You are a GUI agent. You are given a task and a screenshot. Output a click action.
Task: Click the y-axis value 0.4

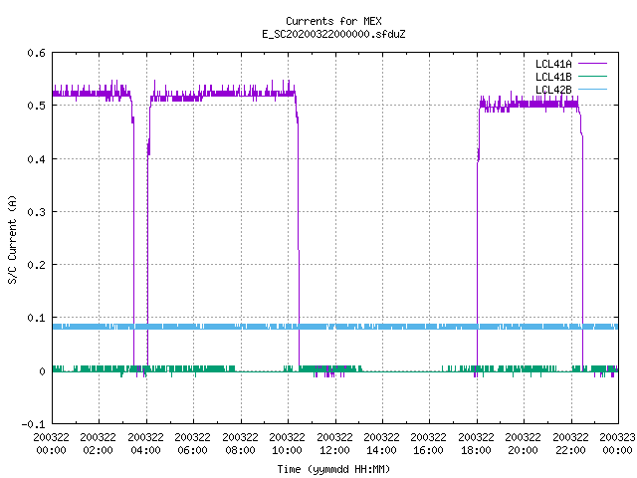coord(36,159)
